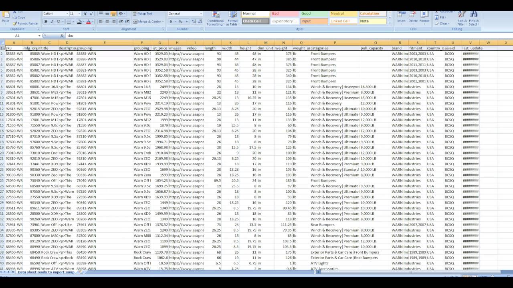Apply the Normal cell style

click(x=255, y=14)
